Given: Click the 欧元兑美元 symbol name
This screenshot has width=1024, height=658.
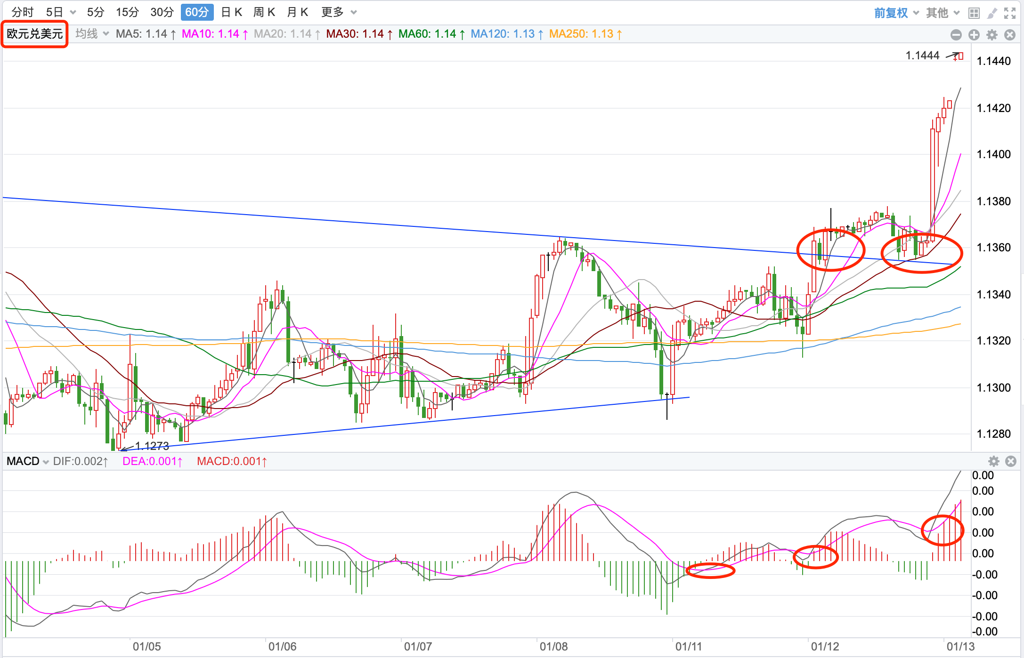Looking at the screenshot, I should pos(35,34).
